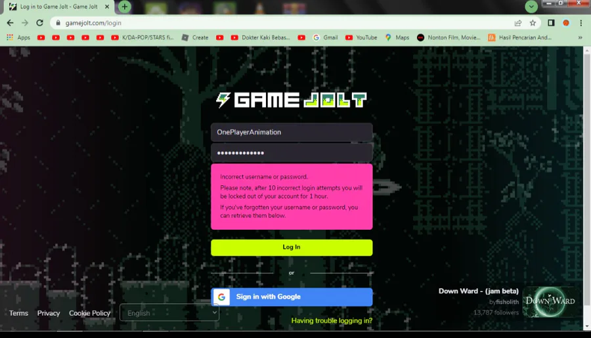
Task: Go back to the previous page
Action: pos(10,23)
